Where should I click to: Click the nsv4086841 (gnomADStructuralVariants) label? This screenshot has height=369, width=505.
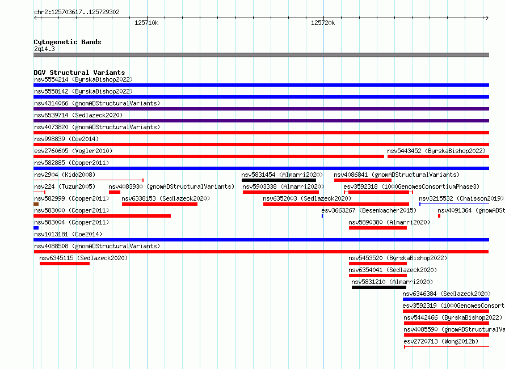pyautogui.click(x=397, y=175)
